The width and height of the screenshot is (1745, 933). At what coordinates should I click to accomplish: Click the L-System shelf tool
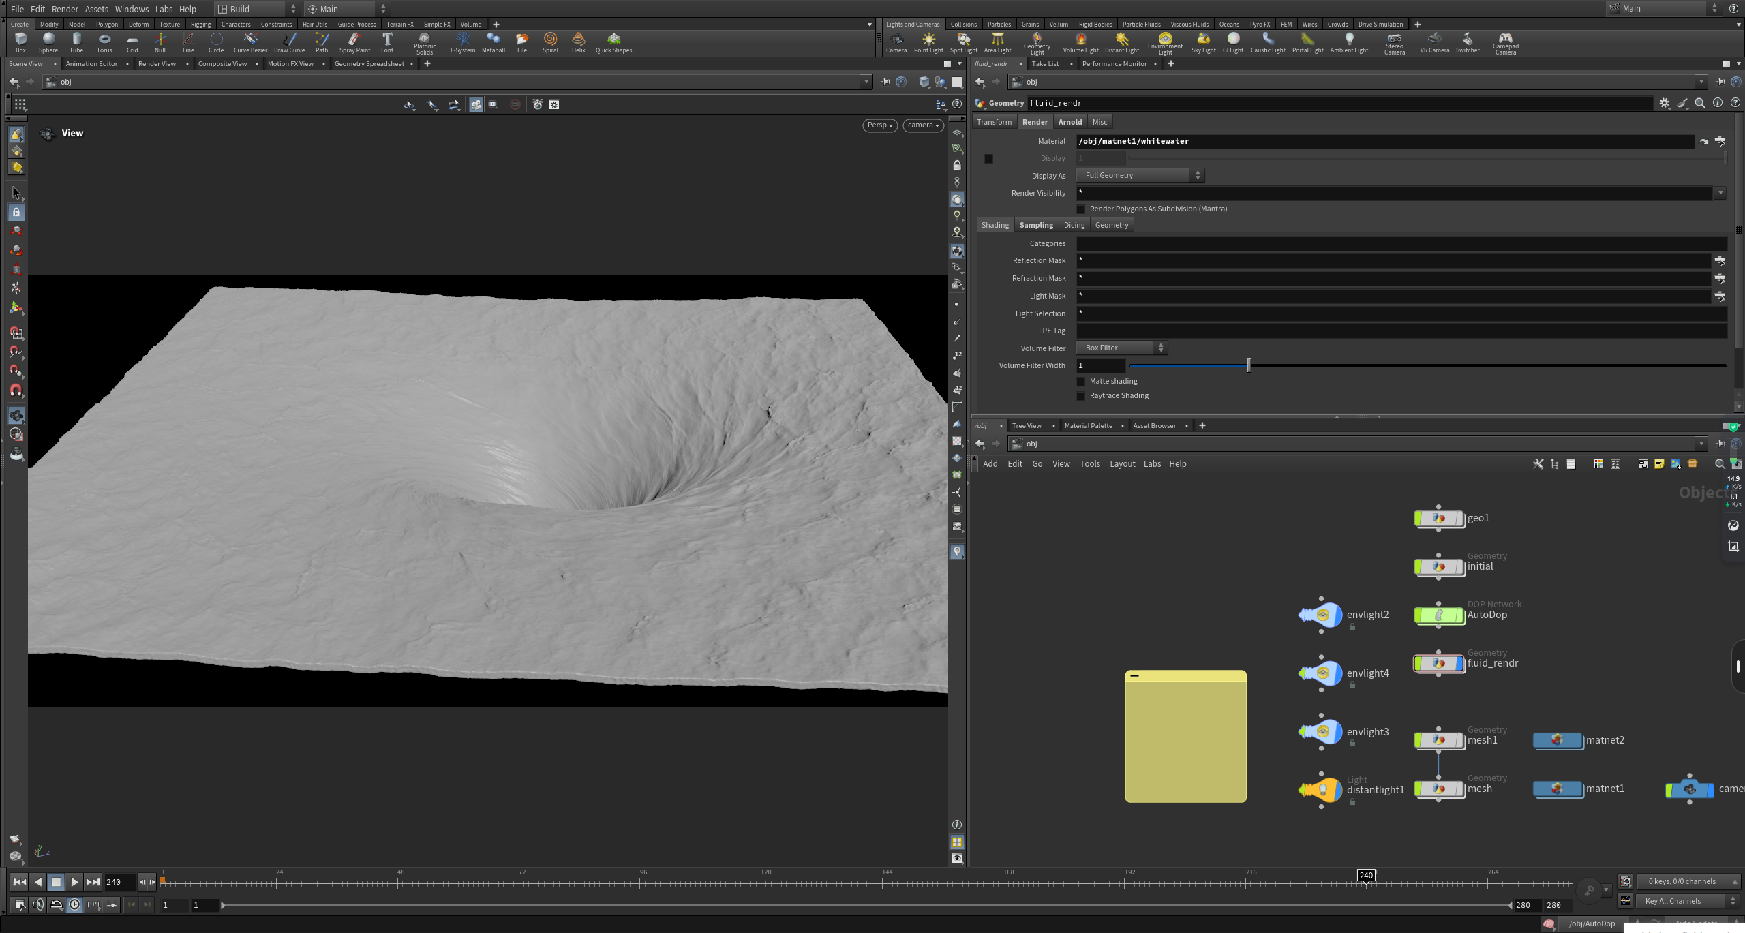pyautogui.click(x=463, y=42)
